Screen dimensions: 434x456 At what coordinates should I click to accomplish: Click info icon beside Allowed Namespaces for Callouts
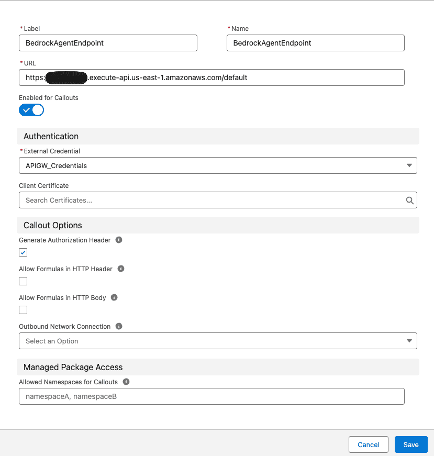pos(126,382)
